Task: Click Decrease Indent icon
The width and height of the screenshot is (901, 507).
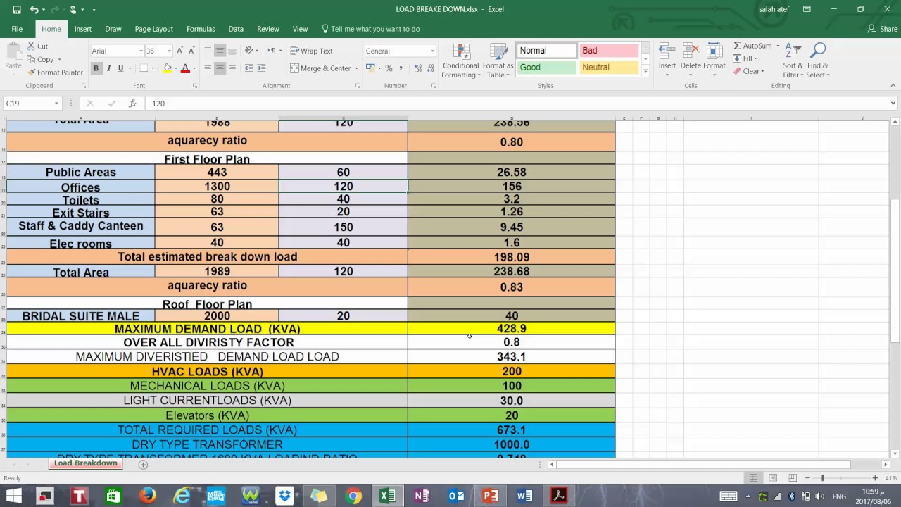Action: click(249, 68)
